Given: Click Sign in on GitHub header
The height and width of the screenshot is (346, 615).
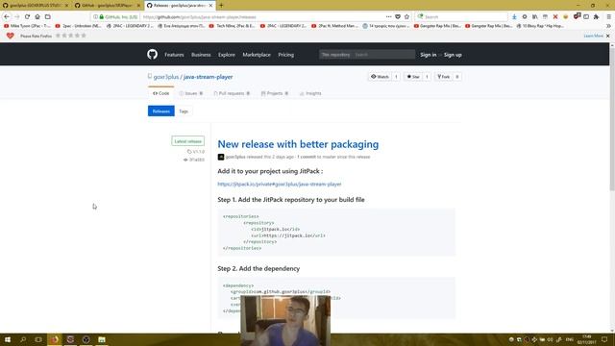Looking at the screenshot, I should click(x=429, y=55).
